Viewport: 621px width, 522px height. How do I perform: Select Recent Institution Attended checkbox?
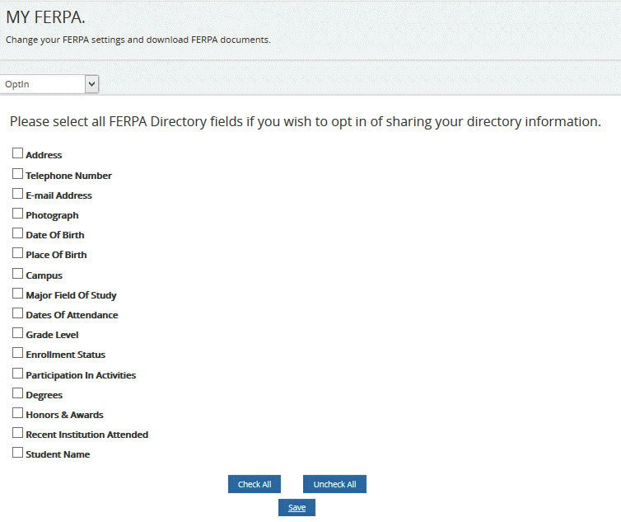pos(17,433)
